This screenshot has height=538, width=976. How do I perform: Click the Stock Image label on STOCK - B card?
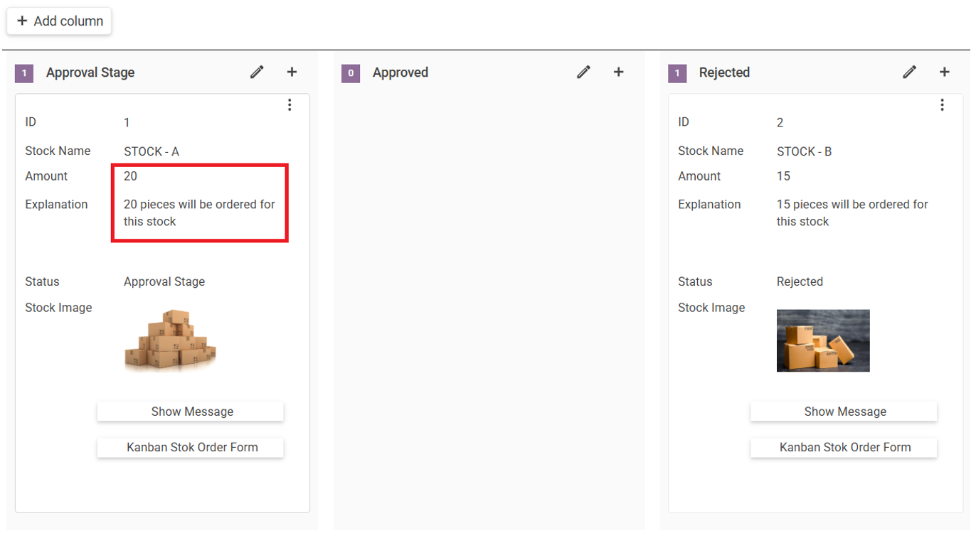tap(711, 308)
